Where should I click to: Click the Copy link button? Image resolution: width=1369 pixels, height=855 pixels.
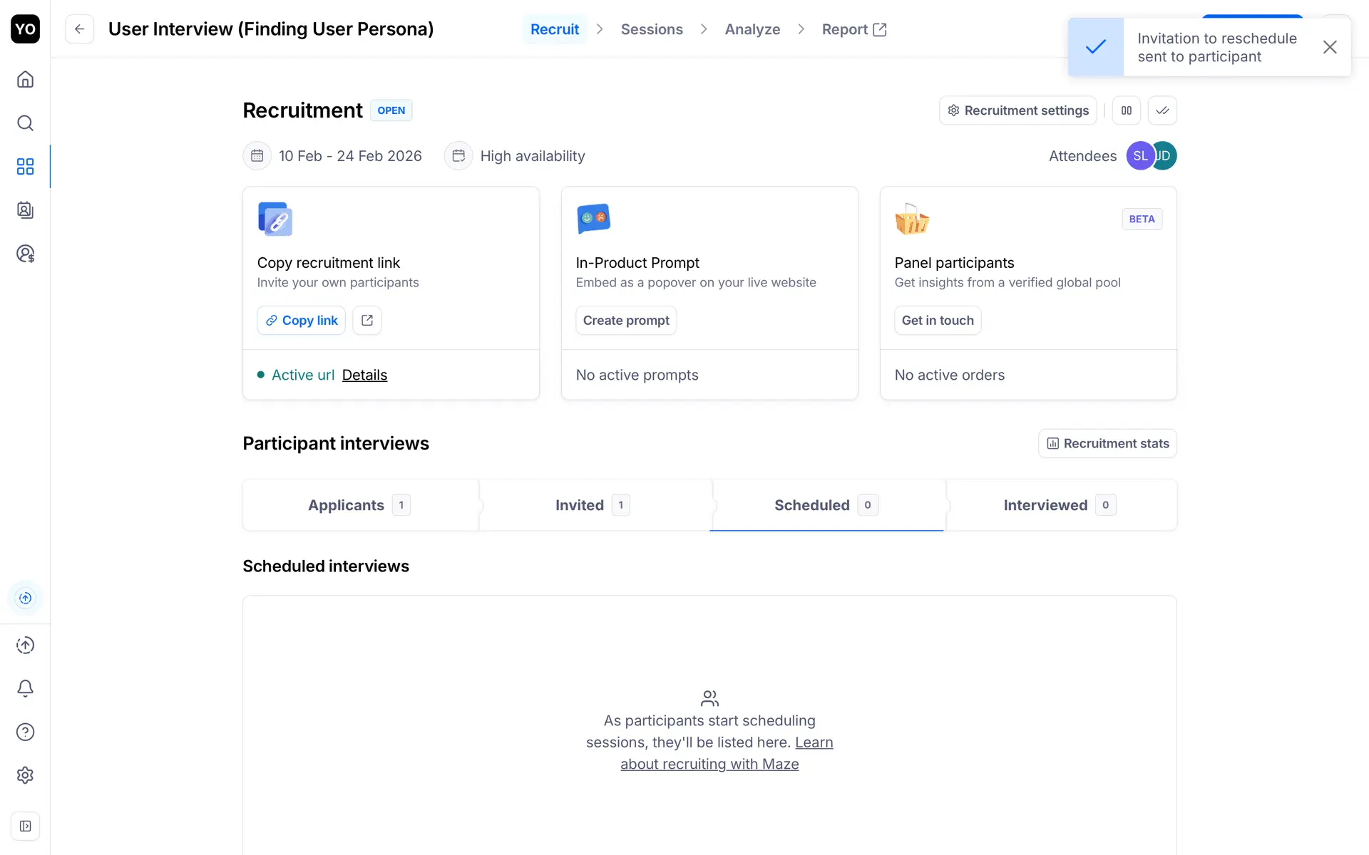[x=301, y=321]
